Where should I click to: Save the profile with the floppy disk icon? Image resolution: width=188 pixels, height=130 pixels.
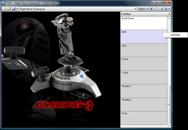pyautogui.click(x=14, y=9)
